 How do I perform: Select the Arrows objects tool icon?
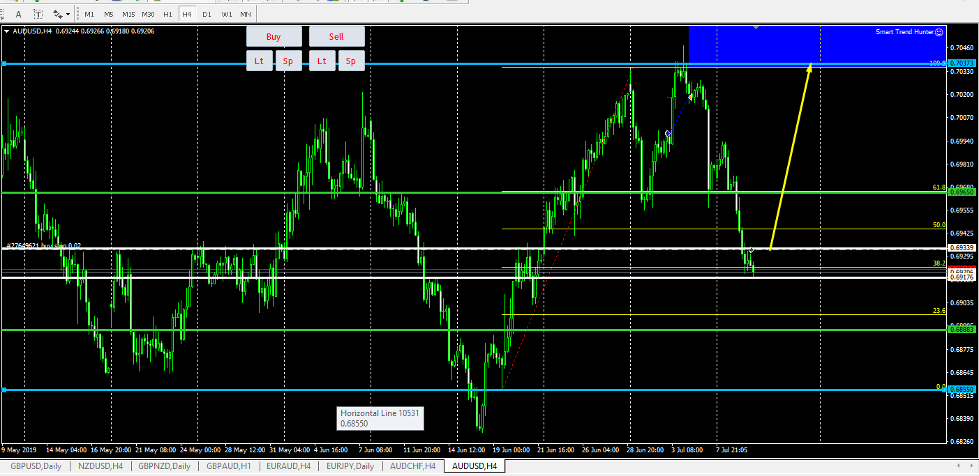[57, 14]
